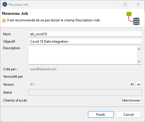
Task: Click the Talend logo icon in title bar
Action: 5,4
